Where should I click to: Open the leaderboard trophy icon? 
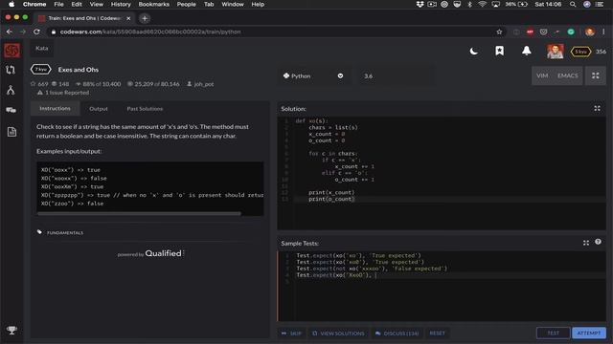[11, 331]
